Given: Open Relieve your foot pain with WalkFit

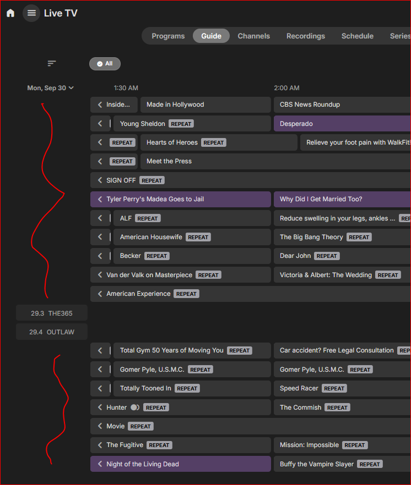Looking at the screenshot, I should tap(355, 142).
